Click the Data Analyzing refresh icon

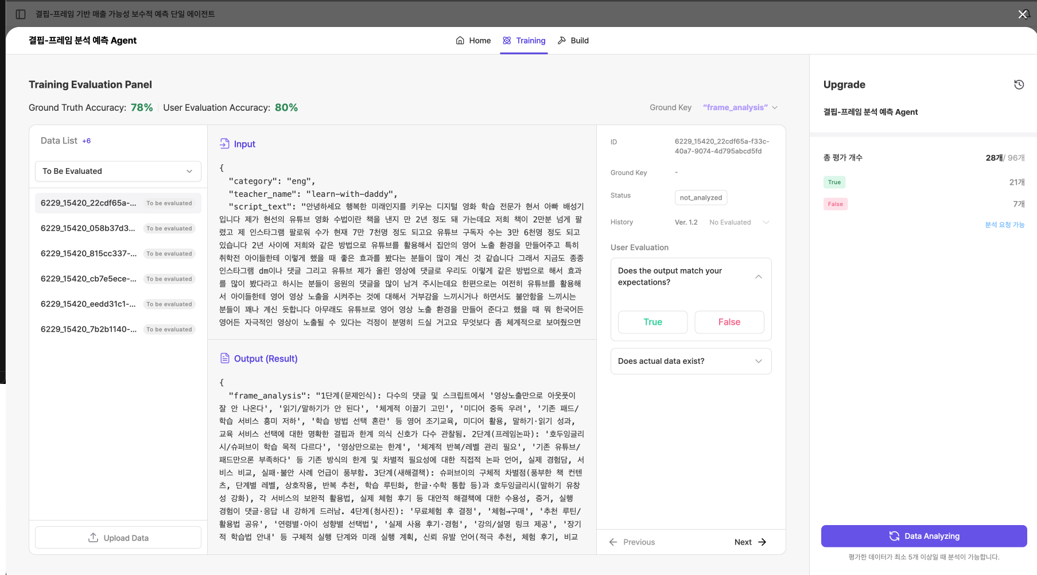click(x=894, y=536)
